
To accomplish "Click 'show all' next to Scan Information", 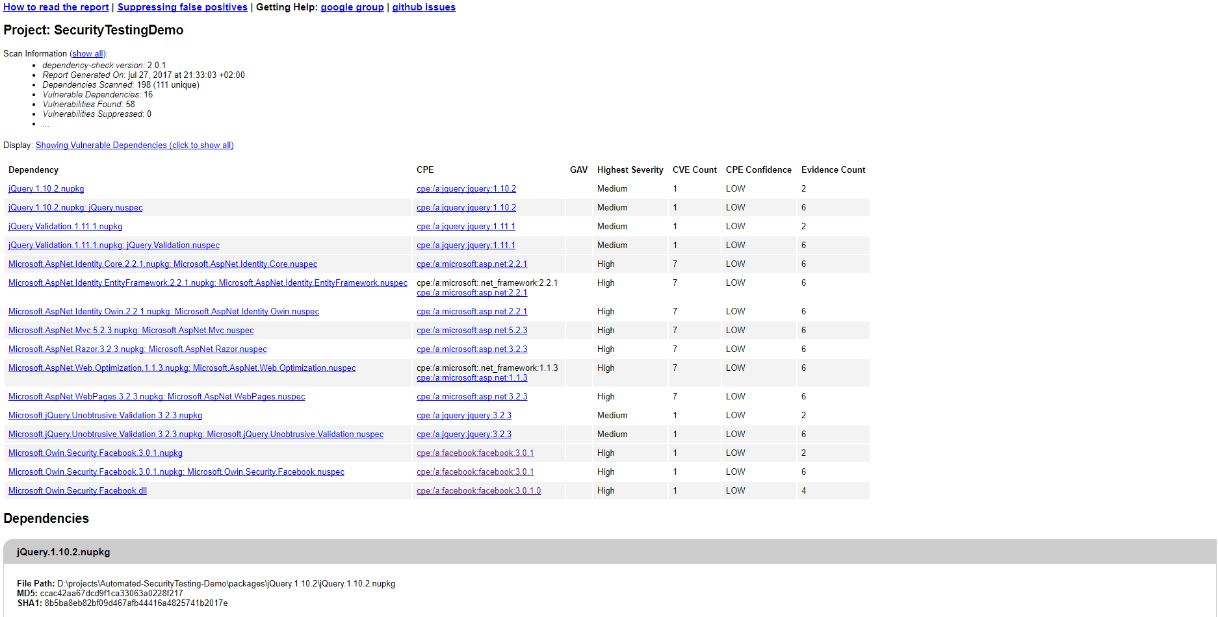I will [x=88, y=54].
